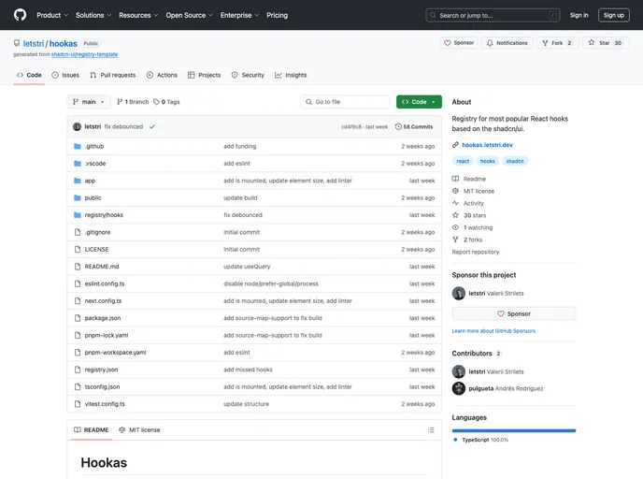Open the green Code dropdown
Image resolution: width=643 pixels, height=479 pixels.
(419, 102)
